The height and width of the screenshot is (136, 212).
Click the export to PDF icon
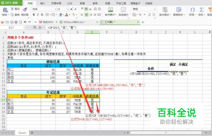11,22
